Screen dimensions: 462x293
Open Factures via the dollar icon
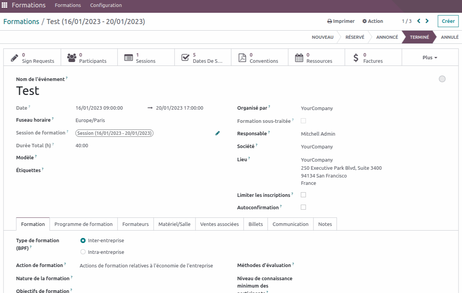(x=356, y=57)
